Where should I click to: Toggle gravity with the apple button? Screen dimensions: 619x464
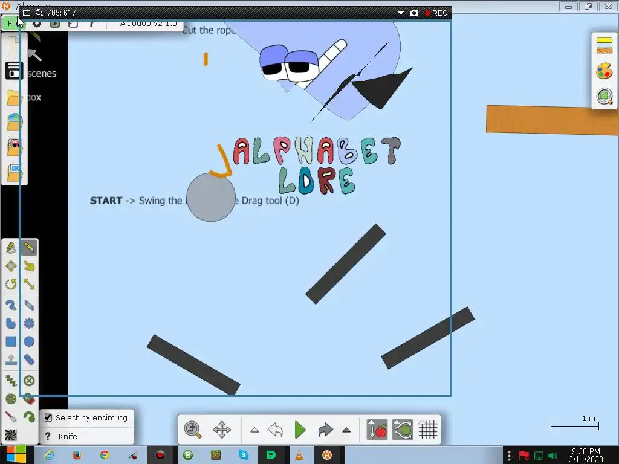click(377, 430)
